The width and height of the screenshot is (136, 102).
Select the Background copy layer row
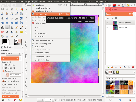[x=120, y=23]
